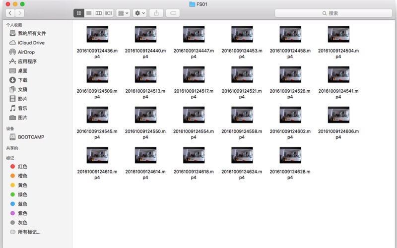Viewport: 397px width, 248px height.
Task: Select video thumbnail 20161009124521.mp4
Action: tap(242, 74)
